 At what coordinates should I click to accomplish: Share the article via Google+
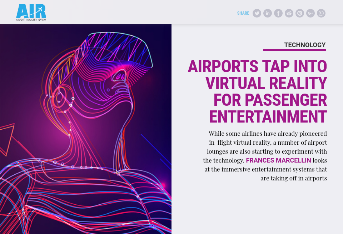[310, 13]
